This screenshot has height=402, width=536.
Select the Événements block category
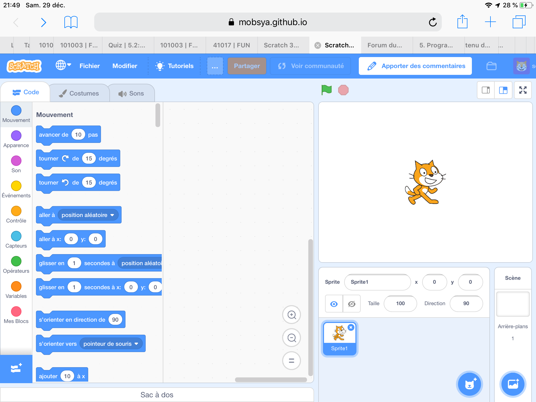coord(16,189)
